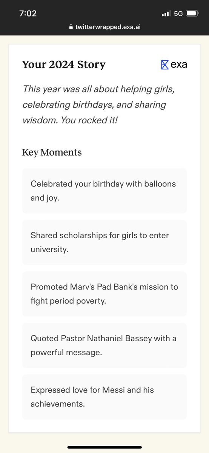
Task: Tap the words 'fight period poverty'
Action: [x=68, y=301]
